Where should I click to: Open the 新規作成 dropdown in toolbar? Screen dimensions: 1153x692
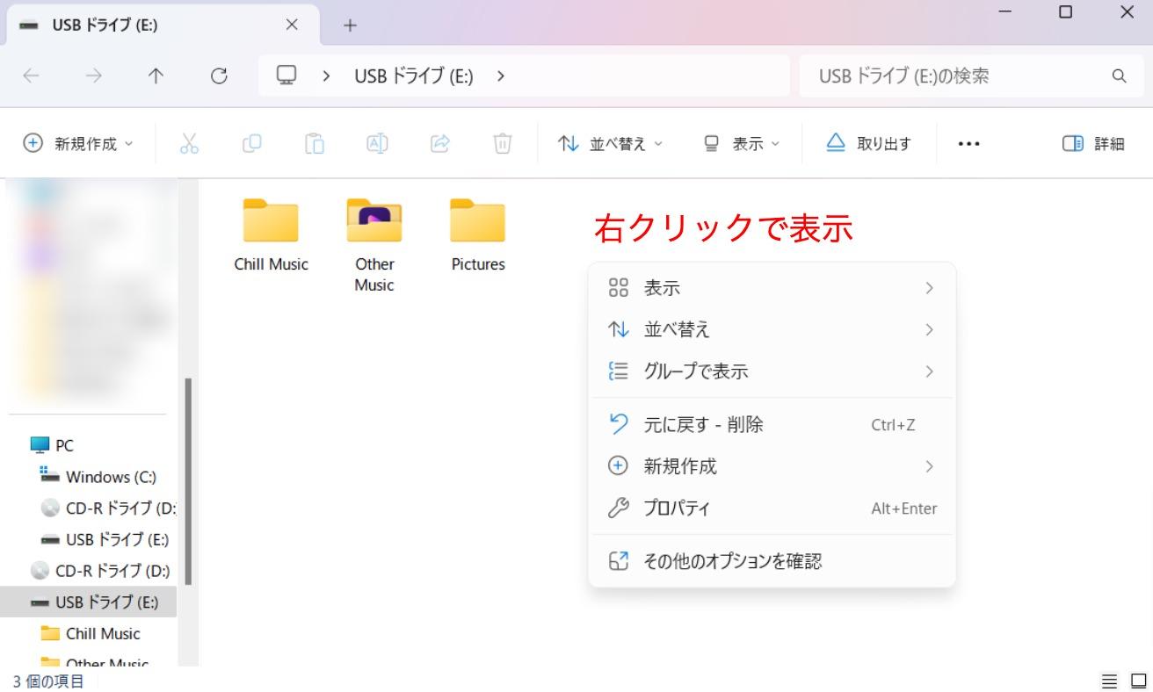point(78,143)
